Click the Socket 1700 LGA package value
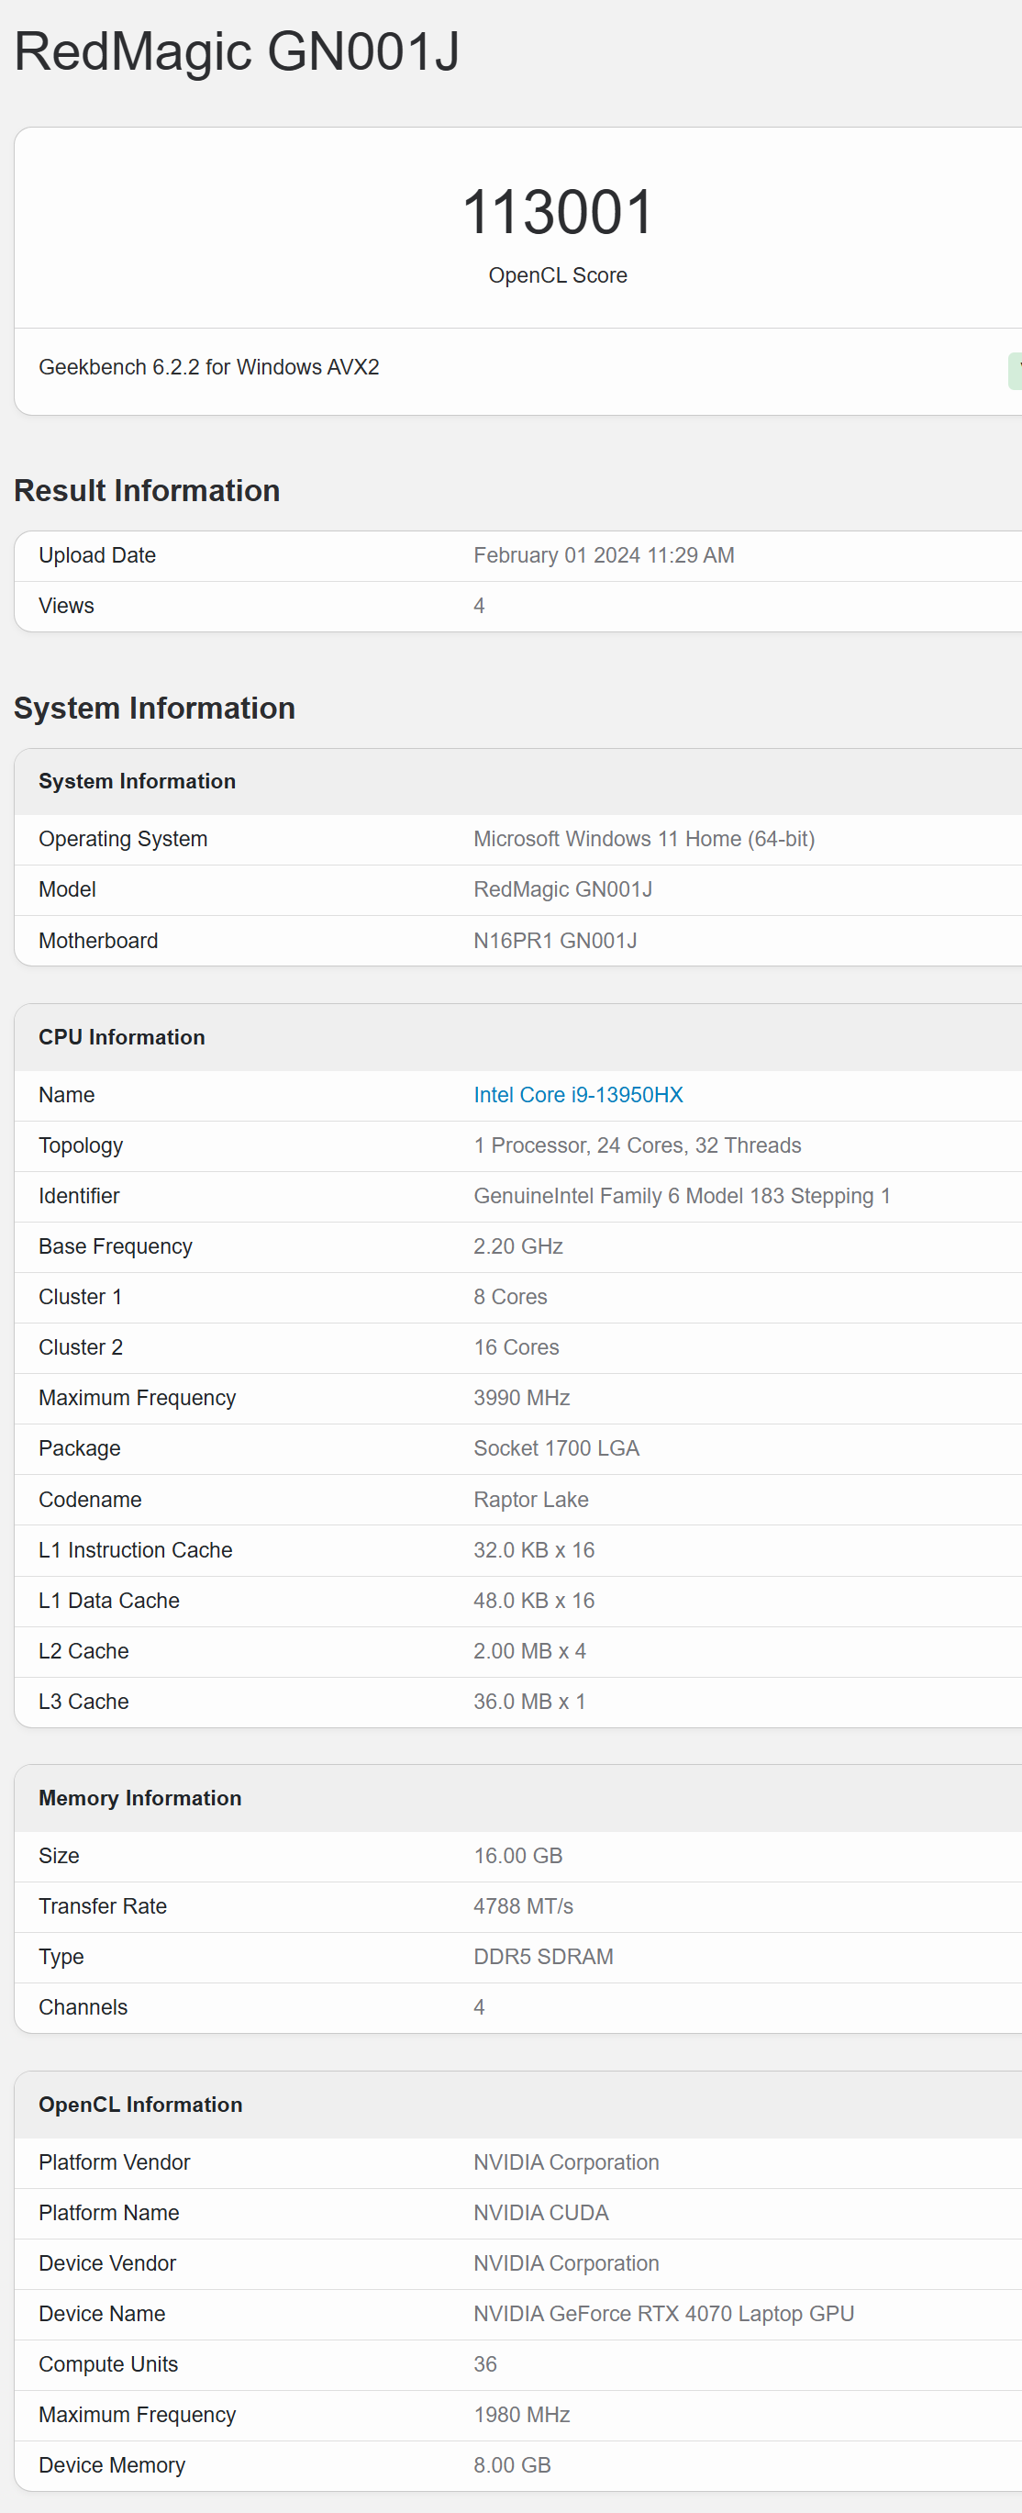This screenshot has height=2513, width=1022. (557, 1448)
